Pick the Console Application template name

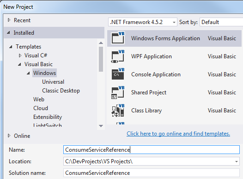coord(156,74)
